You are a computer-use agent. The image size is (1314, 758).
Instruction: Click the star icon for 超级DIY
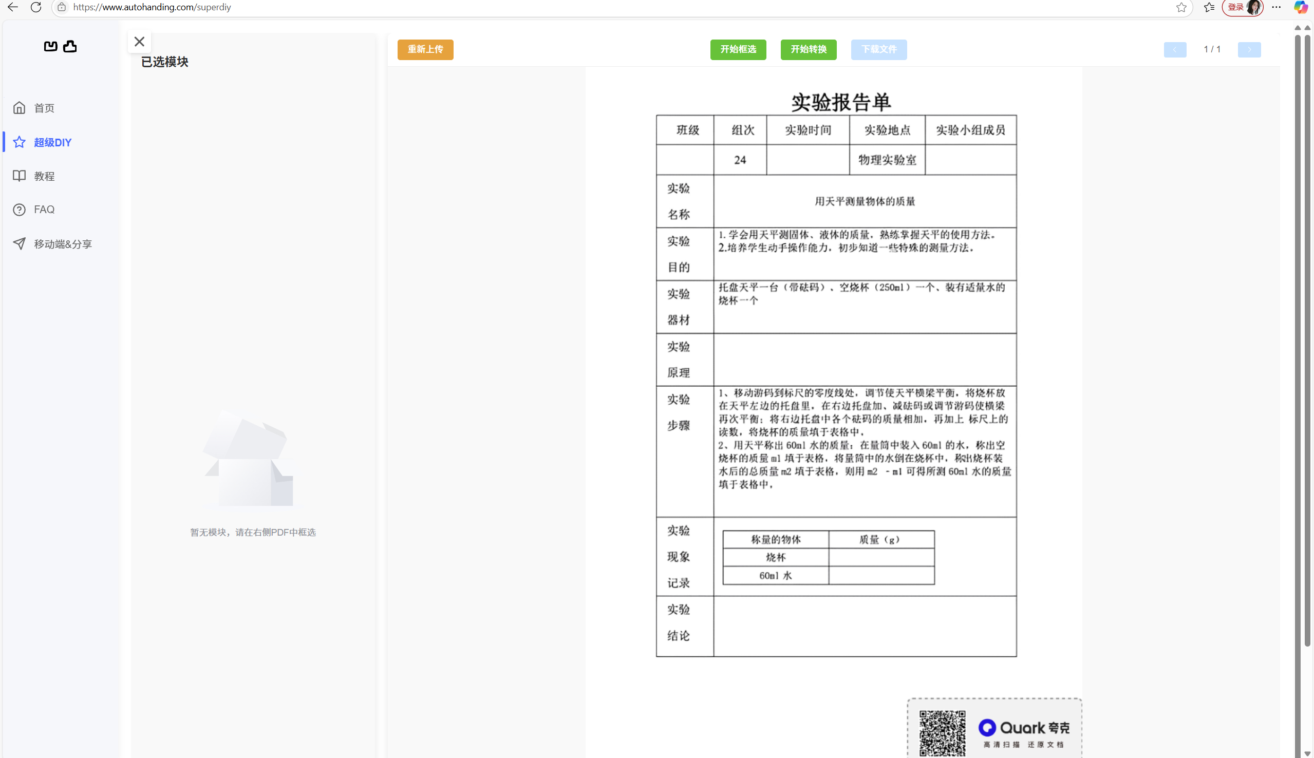(19, 142)
